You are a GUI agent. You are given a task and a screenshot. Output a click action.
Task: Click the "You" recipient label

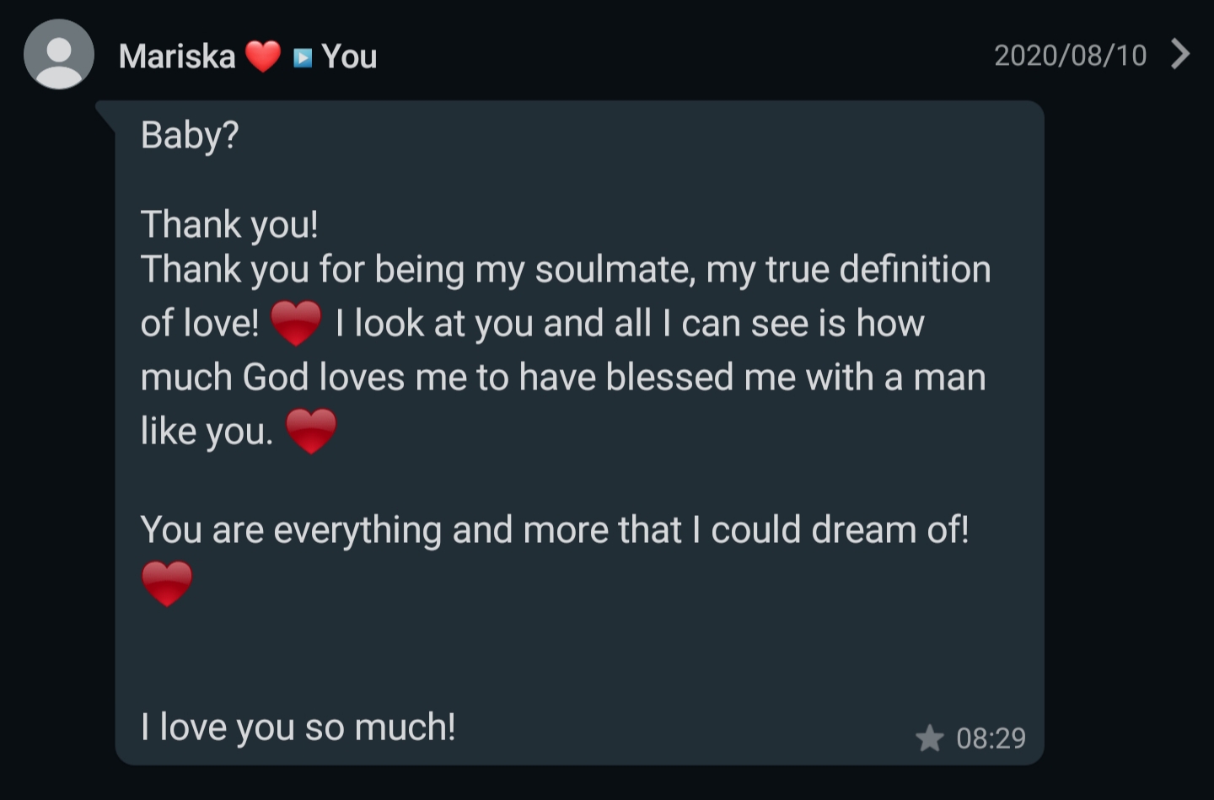[x=349, y=56]
